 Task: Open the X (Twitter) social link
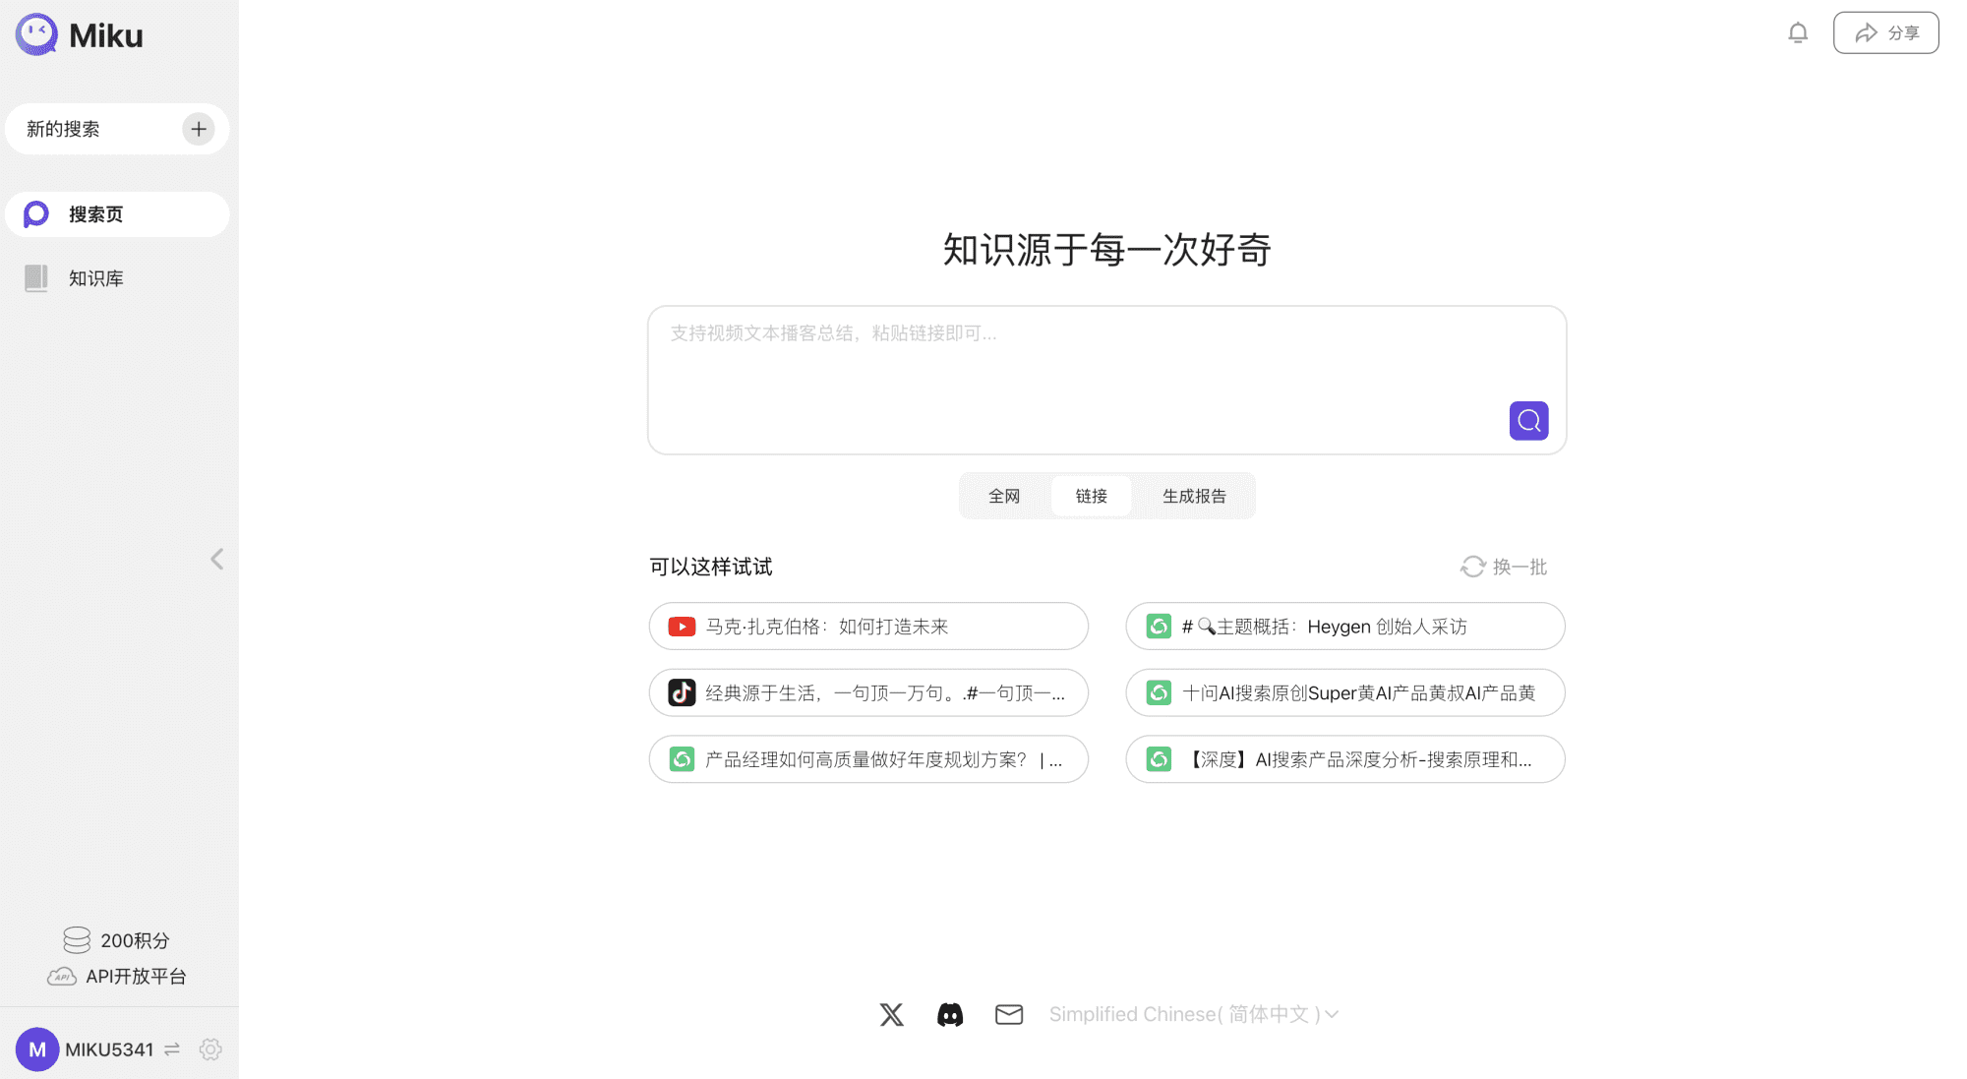pyautogui.click(x=891, y=1014)
